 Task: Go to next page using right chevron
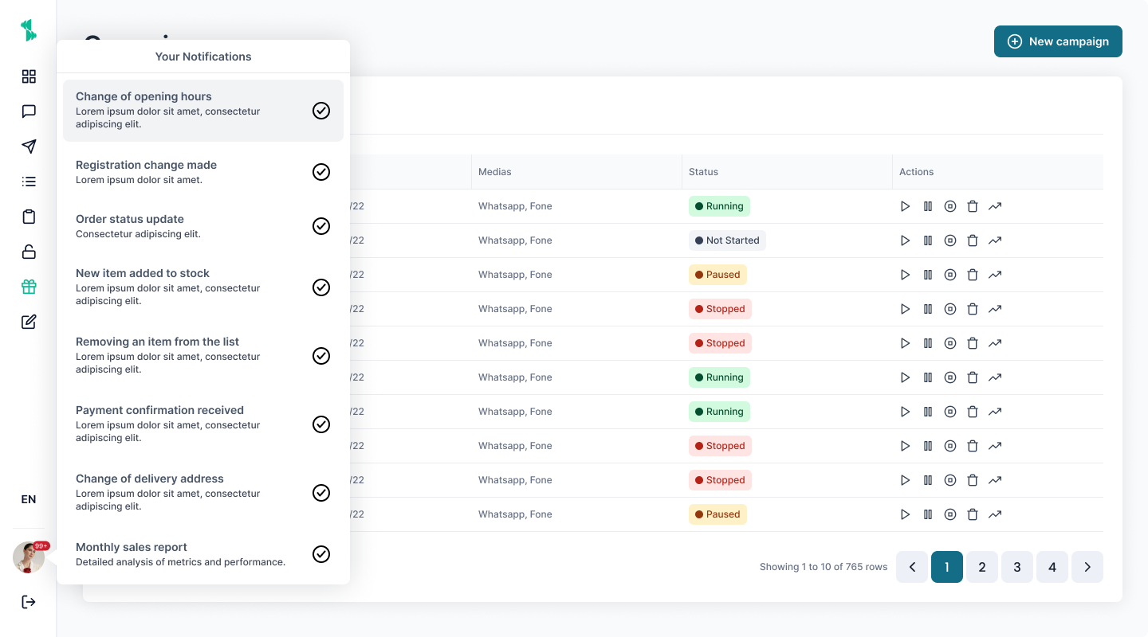pos(1087,567)
